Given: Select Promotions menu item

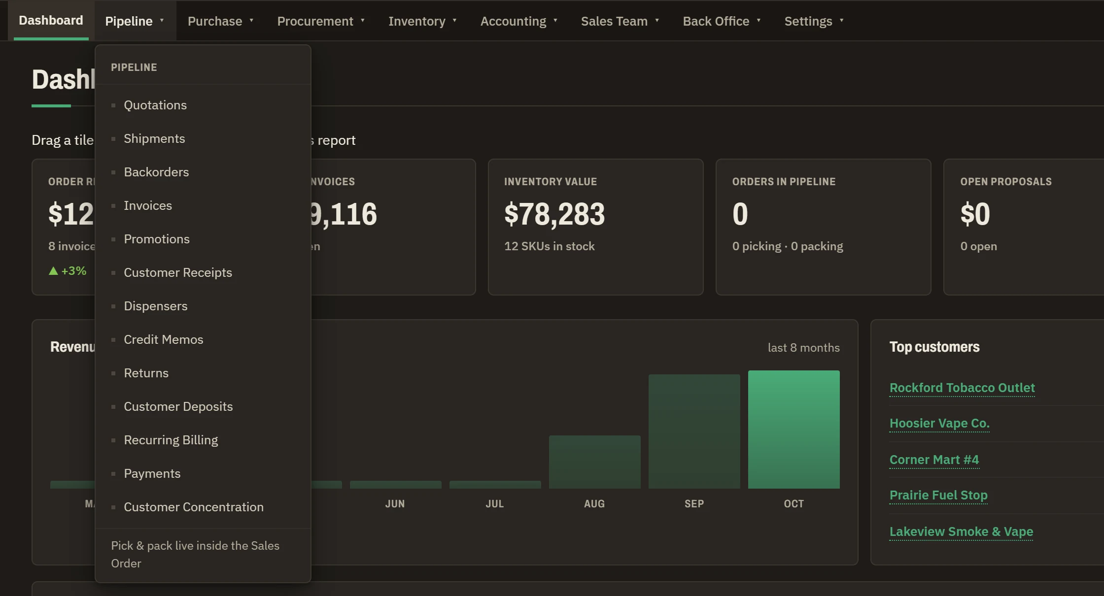Looking at the screenshot, I should coord(203,239).
